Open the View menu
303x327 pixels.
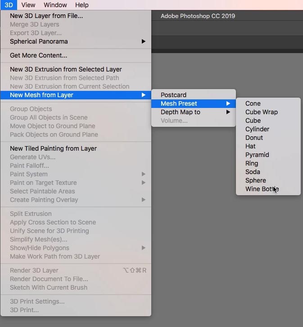point(28,5)
